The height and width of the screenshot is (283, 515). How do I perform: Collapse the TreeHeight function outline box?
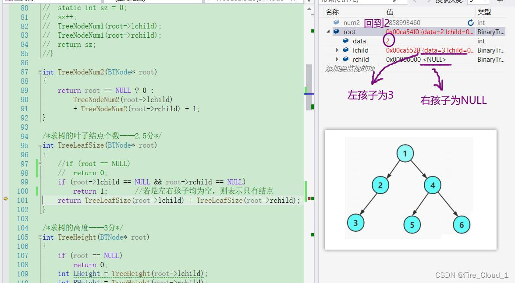pos(40,237)
